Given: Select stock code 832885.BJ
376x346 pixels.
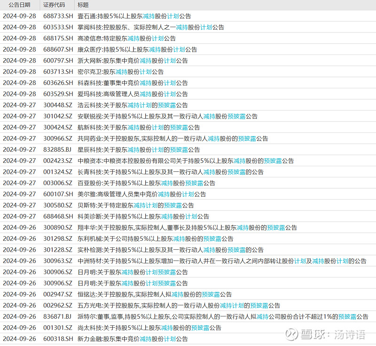Looking at the screenshot, I should pos(57,150).
